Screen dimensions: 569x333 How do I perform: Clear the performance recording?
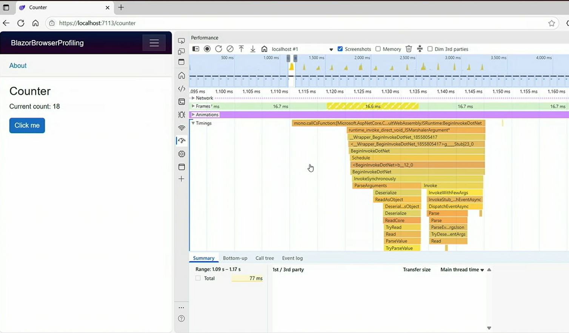pyautogui.click(x=230, y=49)
